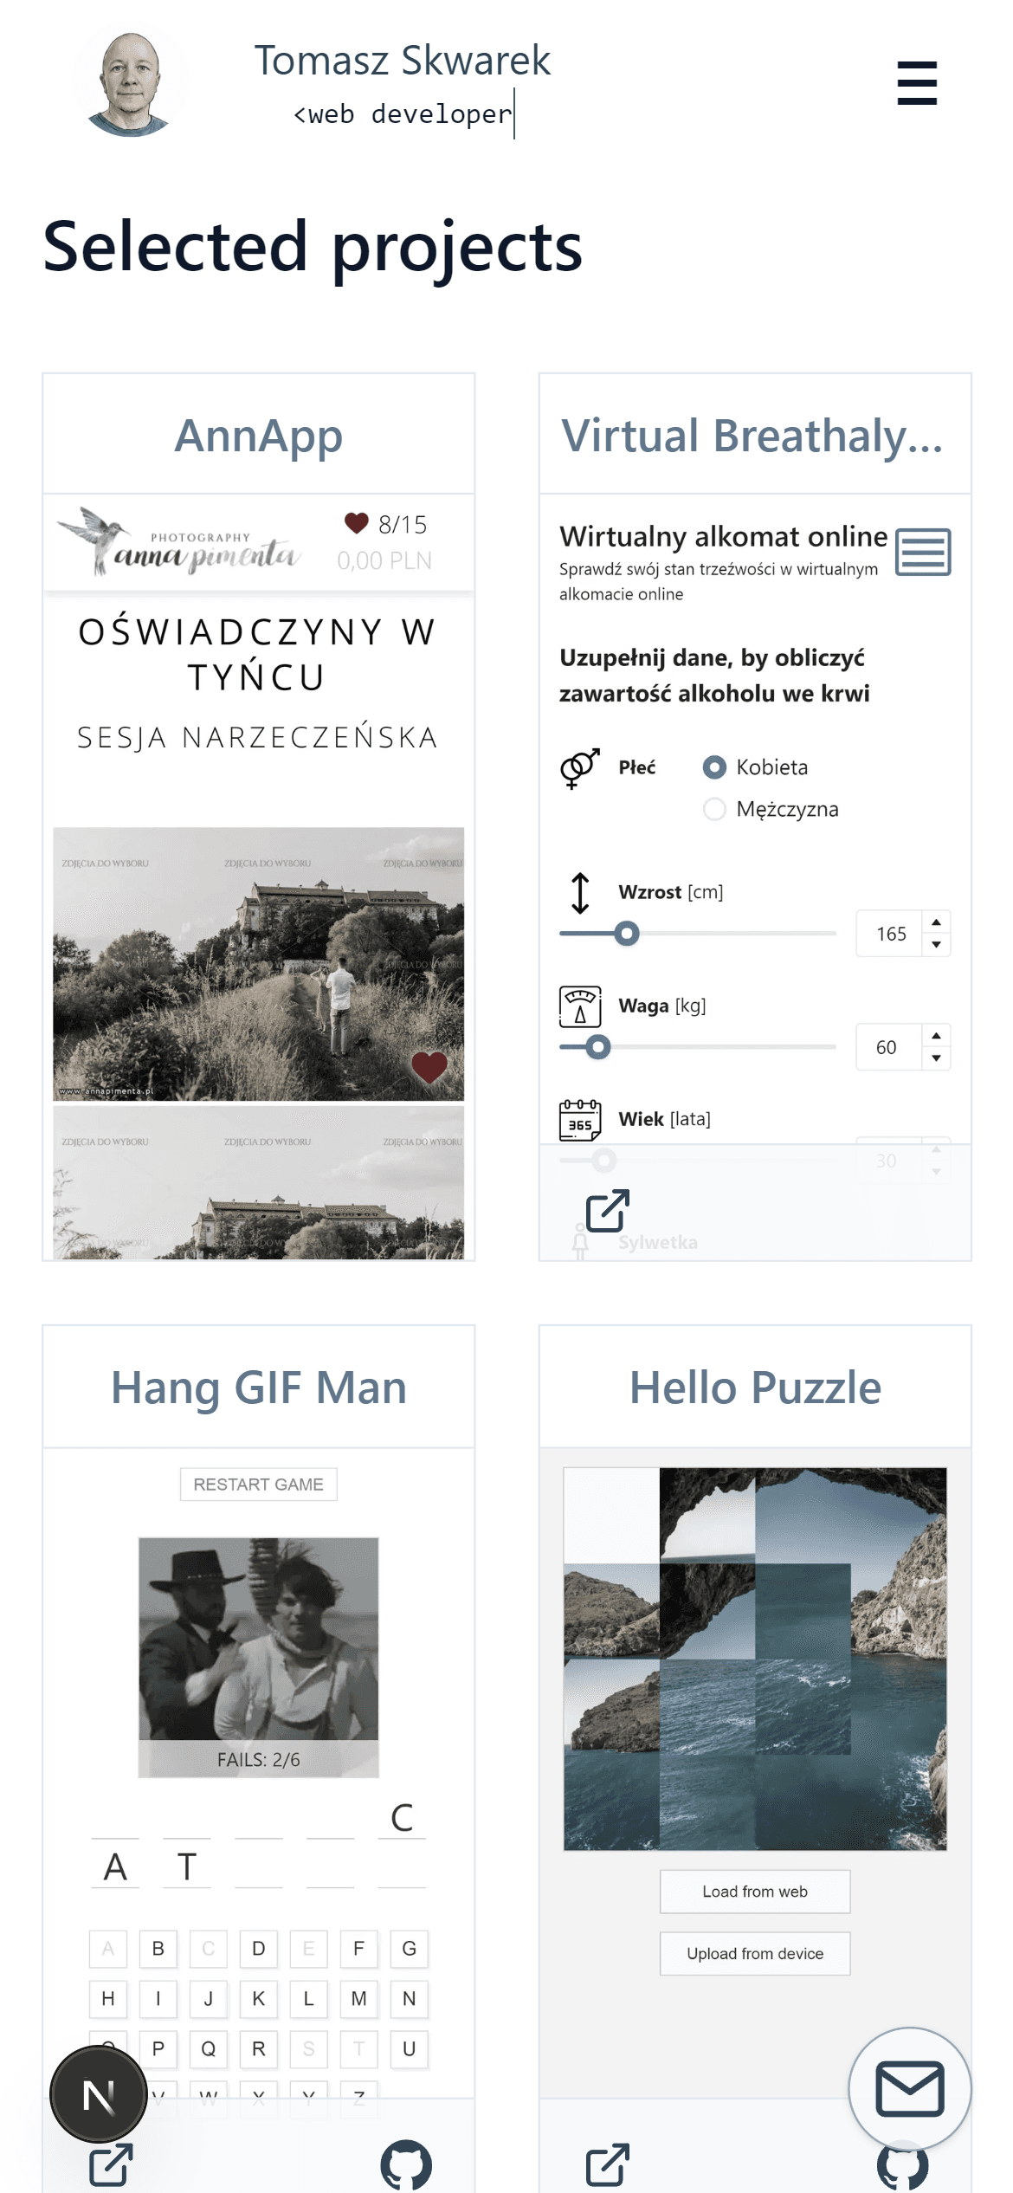The height and width of the screenshot is (2193, 1013).
Task: Click Tomasz Skwarek's avatar picture
Action: 131,84
